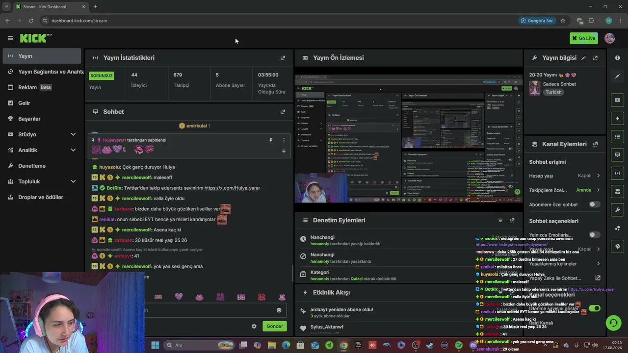The image size is (628, 353).
Task: Click the three-dots icon in right rail
Action: [x=617, y=228]
